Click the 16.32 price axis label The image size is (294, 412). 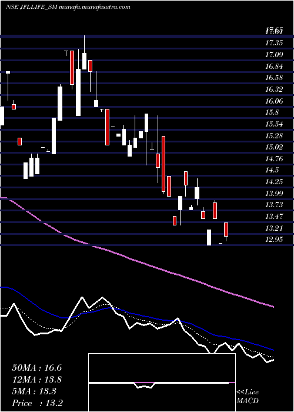tap(274, 89)
